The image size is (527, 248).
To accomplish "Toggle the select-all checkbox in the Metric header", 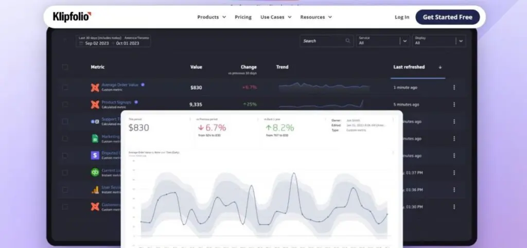I will click(x=65, y=67).
